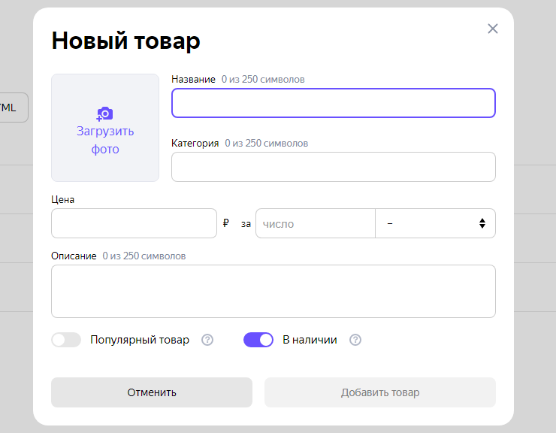Image resolution: width=556 pixels, height=433 pixels.
Task: Turn off the В наличии switch
Action: pos(258,340)
